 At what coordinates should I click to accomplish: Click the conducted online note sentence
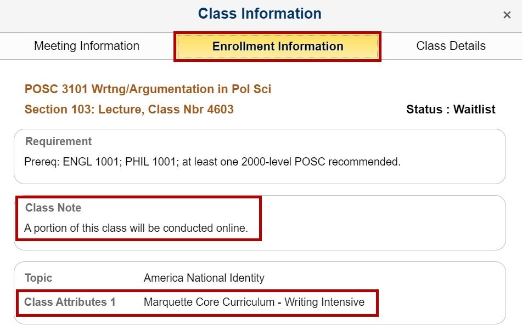click(x=136, y=228)
